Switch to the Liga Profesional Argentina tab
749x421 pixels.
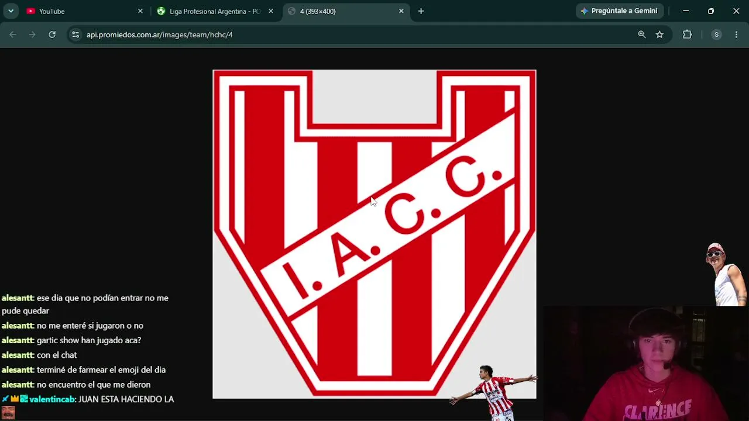click(x=215, y=11)
